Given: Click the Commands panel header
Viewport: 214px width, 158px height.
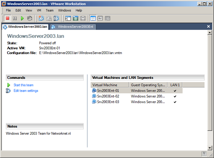Looking at the screenshot, I should coord(45,78).
